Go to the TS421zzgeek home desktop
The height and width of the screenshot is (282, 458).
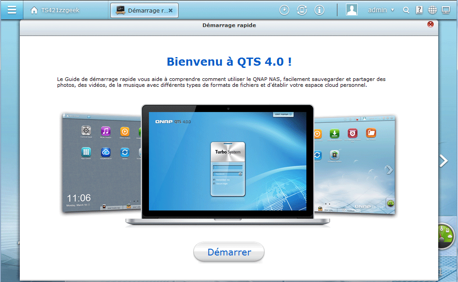pos(55,10)
